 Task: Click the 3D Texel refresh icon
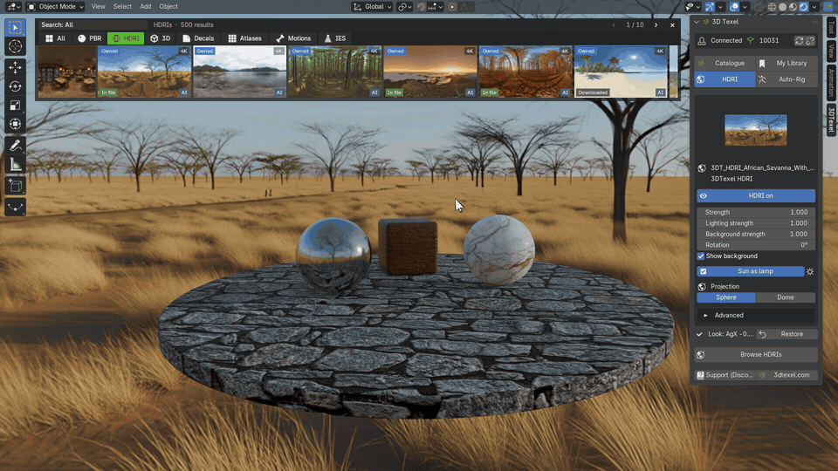coord(799,41)
